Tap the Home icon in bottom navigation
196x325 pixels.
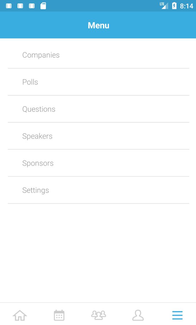coord(20,315)
